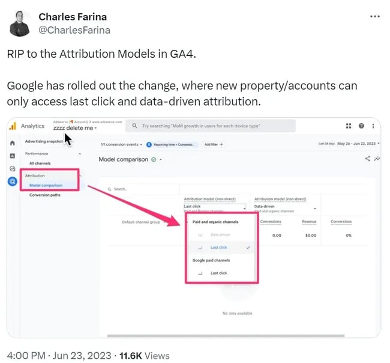The height and width of the screenshot is (363, 390).
Task: Click the Add filter button
Action: 214,145
